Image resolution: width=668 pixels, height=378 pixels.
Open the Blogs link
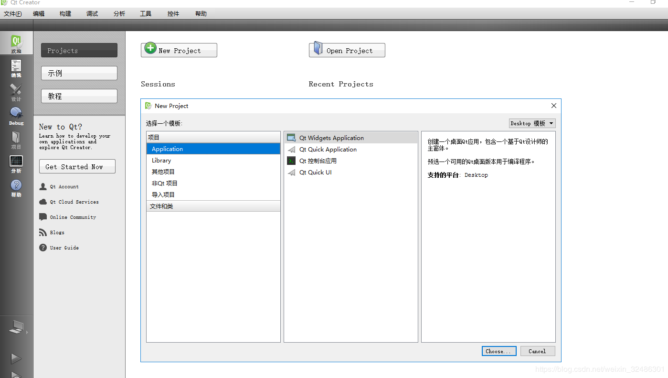[x=57, y=233]
